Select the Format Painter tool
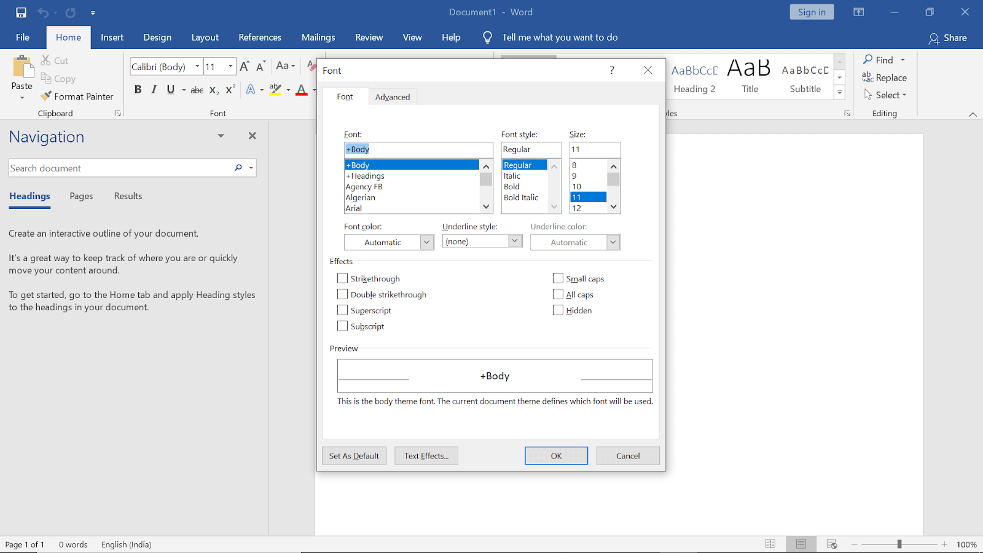This screenshot has height=553, width=983. (77, 96)
